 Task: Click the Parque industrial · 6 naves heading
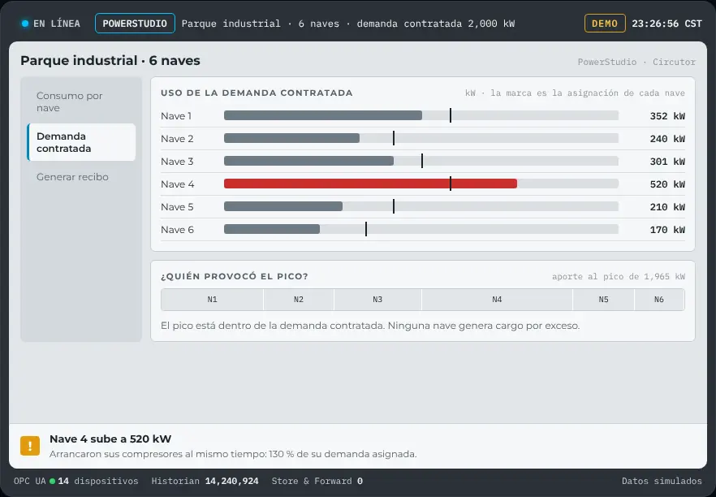(110, 60)
